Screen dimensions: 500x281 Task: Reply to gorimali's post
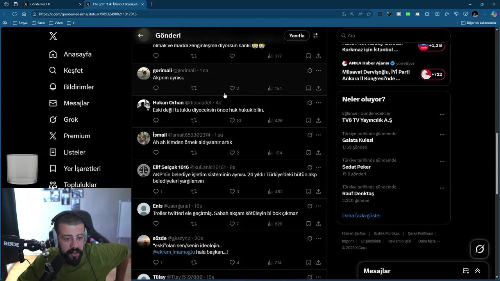(156, 88)
